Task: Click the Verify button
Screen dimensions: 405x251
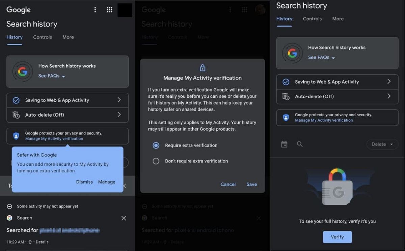Action: 337,237
